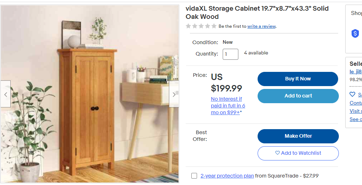Click Buy It Now button
This screenshot has width=362, height=185.
298,79
